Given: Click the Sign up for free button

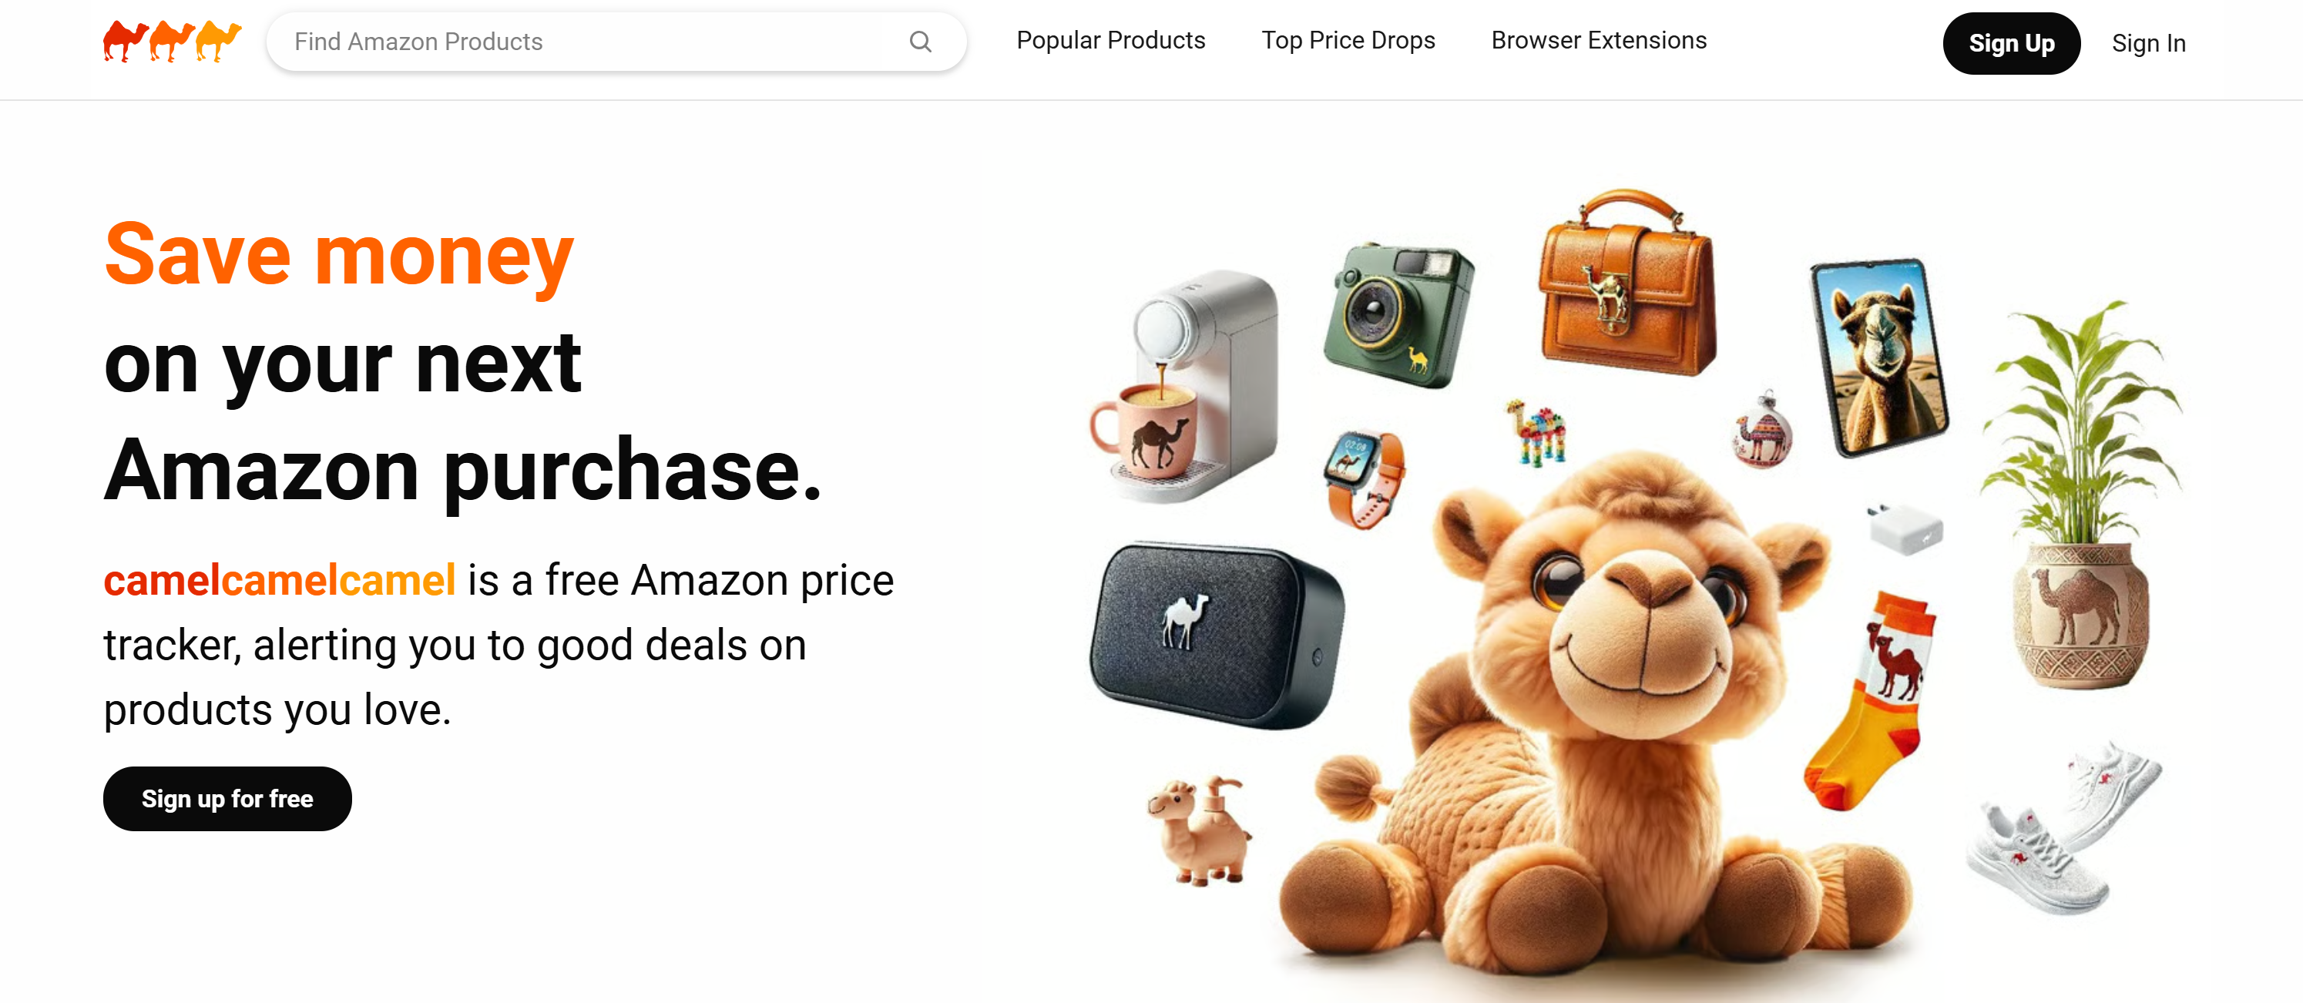Looking at the screenshot, I should 227,798.
